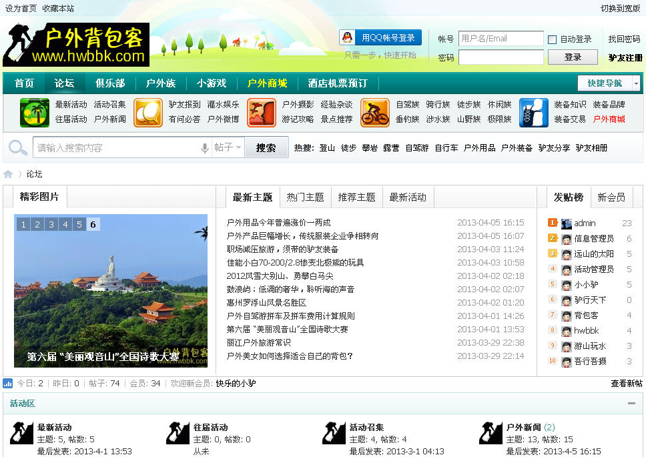Open the red travel photography category icon
The height and width of the screenshot is (457, 646).
pyautogui.click(x=262, y=112)
